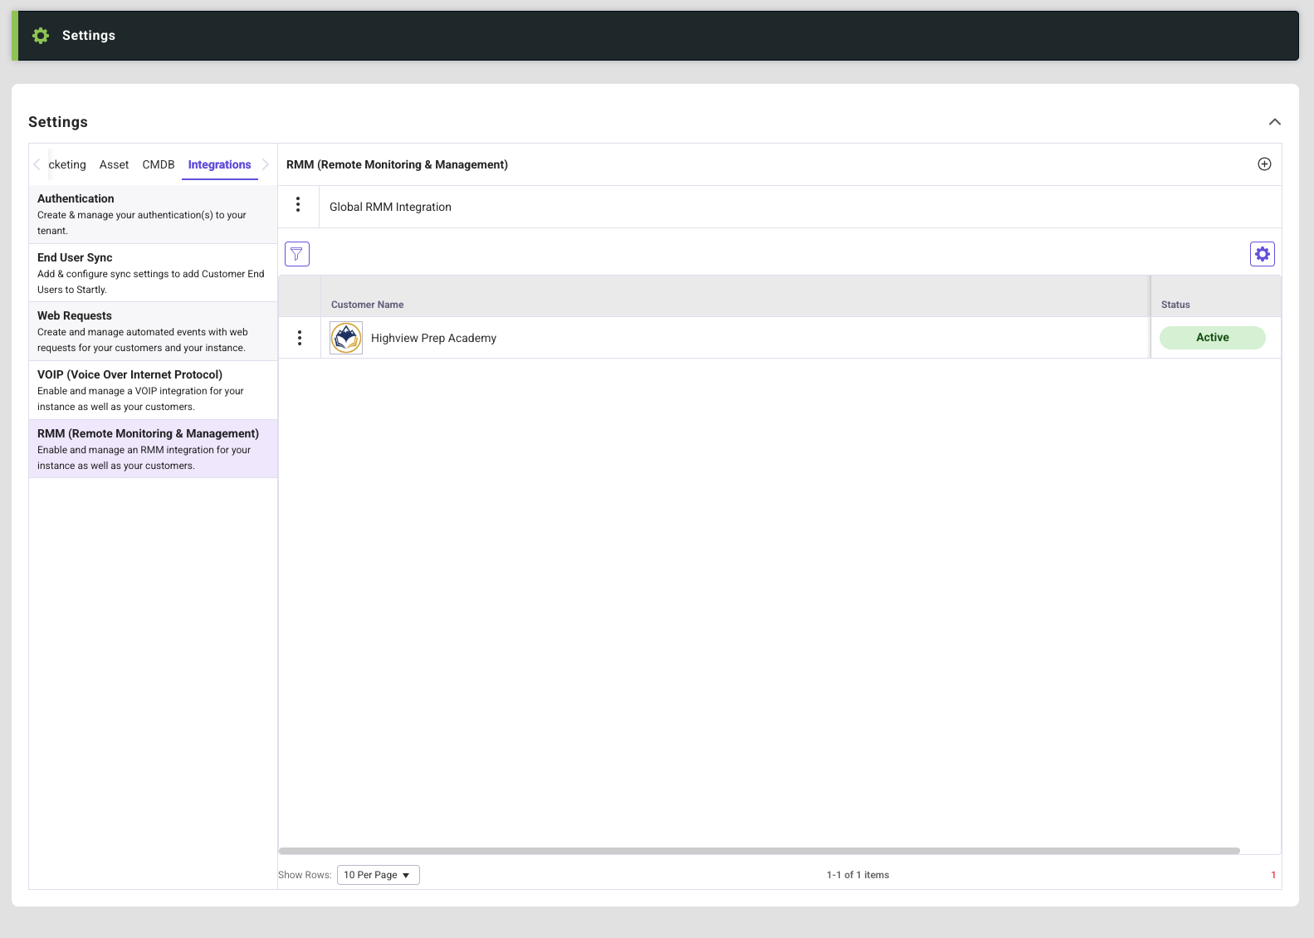
Task: Switch to the Asset tab
Action: 114,164
